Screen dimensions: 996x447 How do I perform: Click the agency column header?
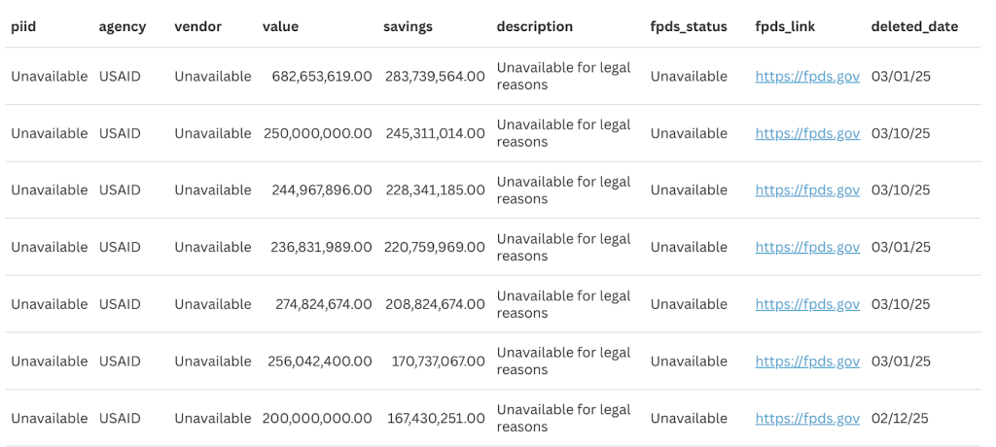[122, 26]
